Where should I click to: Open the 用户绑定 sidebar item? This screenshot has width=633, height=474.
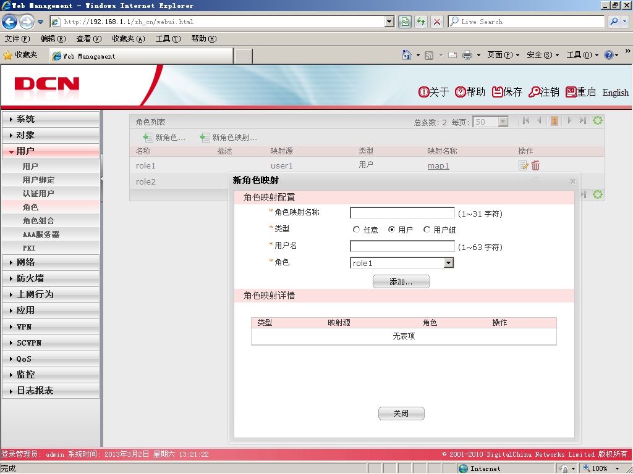(51, 180)
